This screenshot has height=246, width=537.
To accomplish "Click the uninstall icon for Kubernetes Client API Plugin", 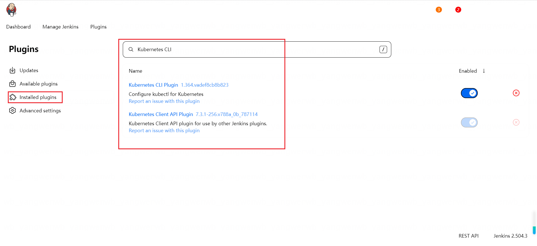I will [516, 122].
